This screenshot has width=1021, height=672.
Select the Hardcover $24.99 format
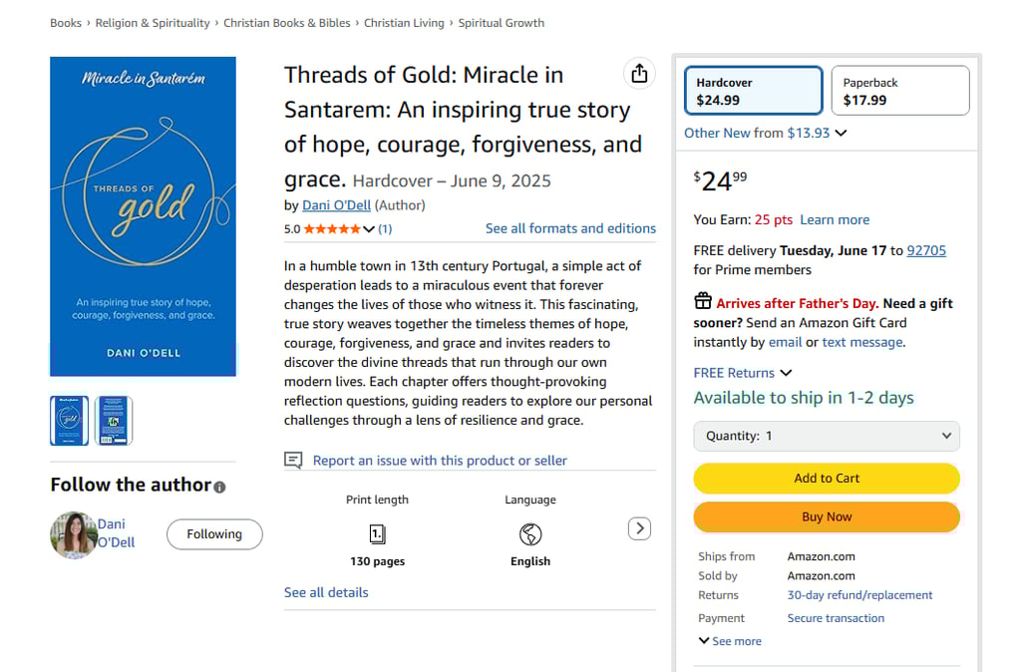point(754,91)
